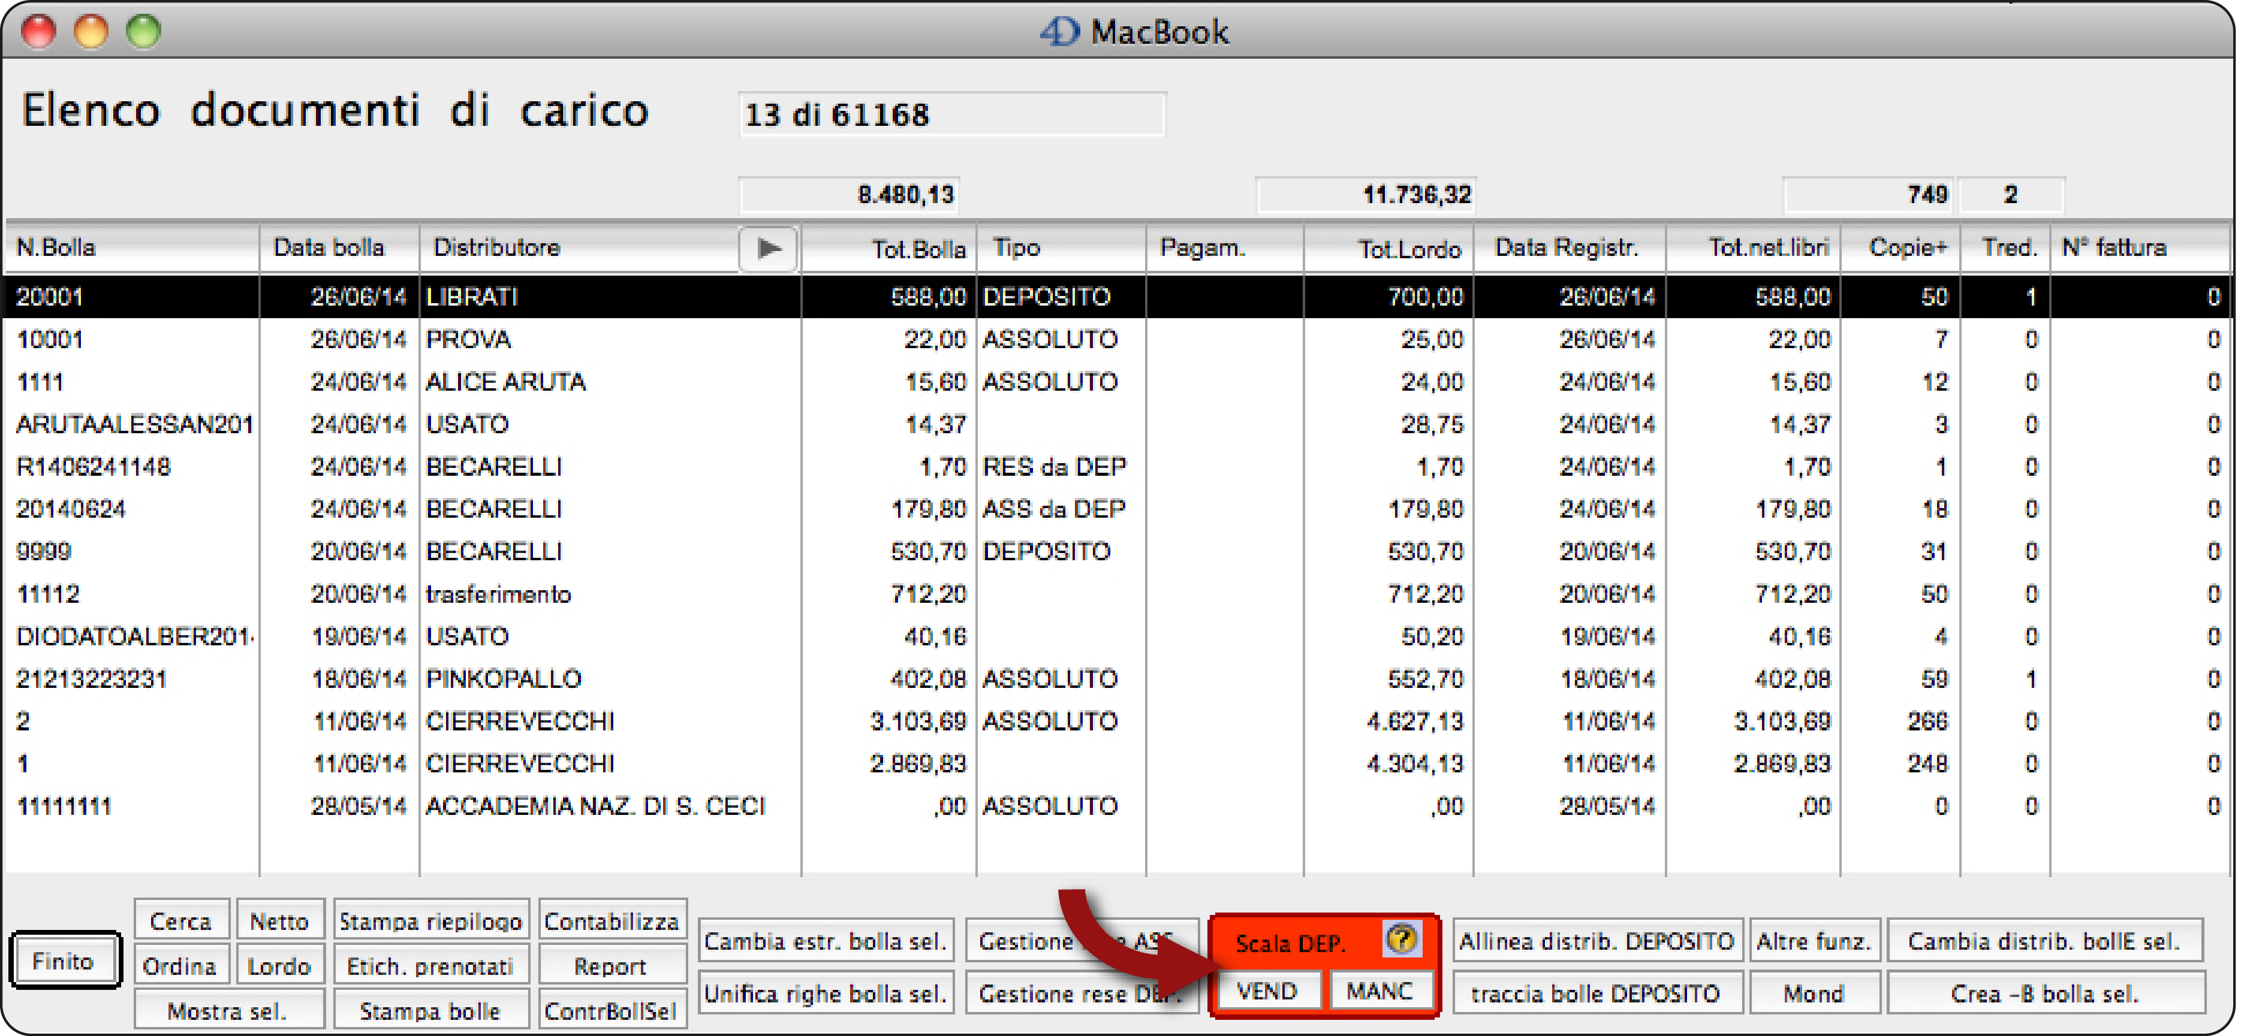Select row with bolla 20001 LIBRATI
The width and height of the screenshot is (2244, 1036).
(x=1118, y=297)
